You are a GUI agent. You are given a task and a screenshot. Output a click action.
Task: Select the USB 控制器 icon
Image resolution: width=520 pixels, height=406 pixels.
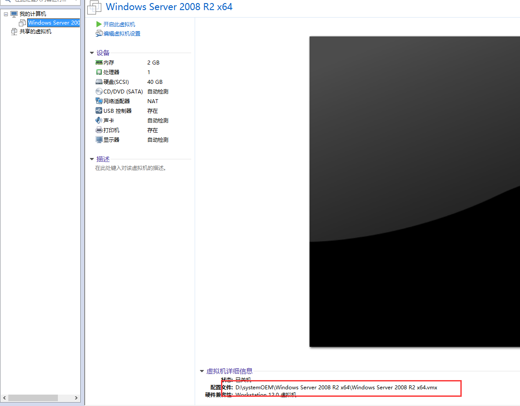(x=99, y=111)
